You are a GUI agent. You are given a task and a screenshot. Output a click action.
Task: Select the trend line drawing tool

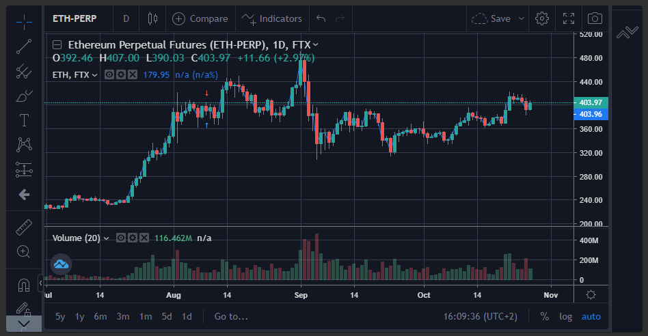[24, 46]
